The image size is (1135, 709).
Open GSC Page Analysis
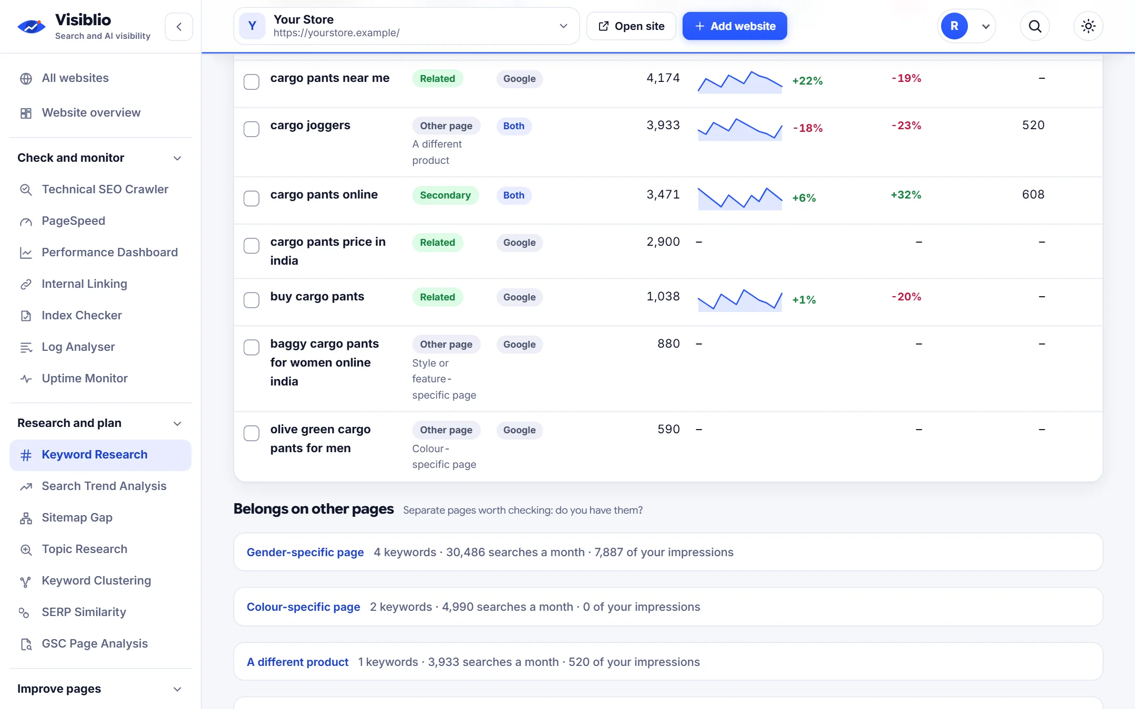tap(100, 644)
